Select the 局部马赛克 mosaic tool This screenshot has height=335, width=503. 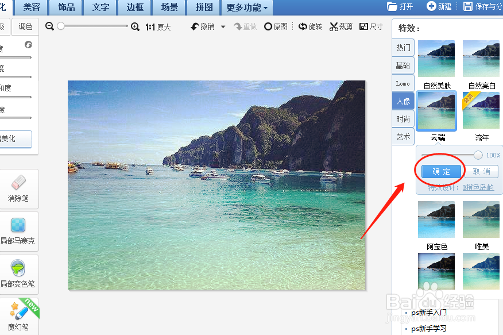coord(18,232)
